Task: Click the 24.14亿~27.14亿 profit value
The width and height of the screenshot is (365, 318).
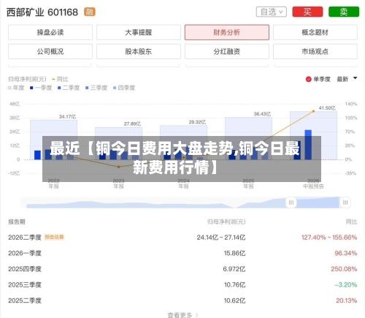Action: pos(221,238)
